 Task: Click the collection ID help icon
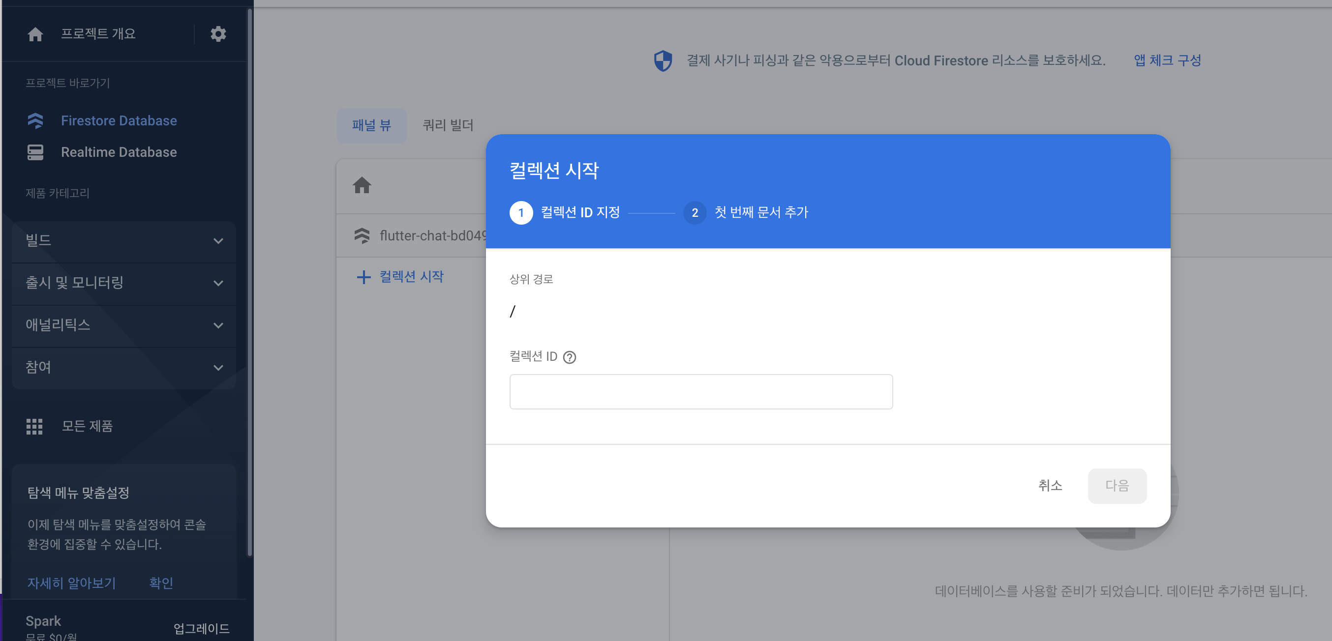coord(569,357)
